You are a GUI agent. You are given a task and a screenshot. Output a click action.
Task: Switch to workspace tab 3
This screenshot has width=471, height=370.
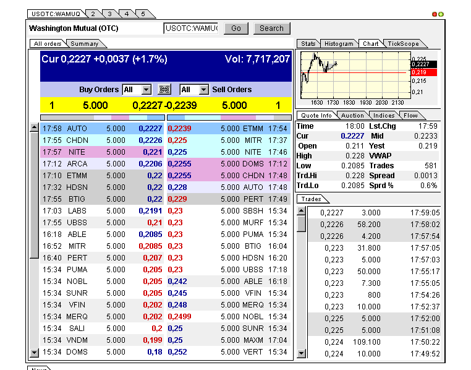109,14
